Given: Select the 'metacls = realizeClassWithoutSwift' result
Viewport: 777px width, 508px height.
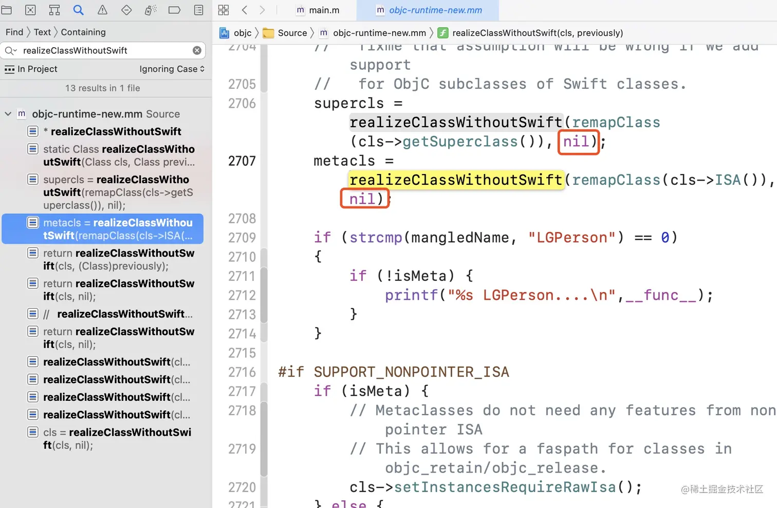Looking at the screenshot, I should coord(103,229).
